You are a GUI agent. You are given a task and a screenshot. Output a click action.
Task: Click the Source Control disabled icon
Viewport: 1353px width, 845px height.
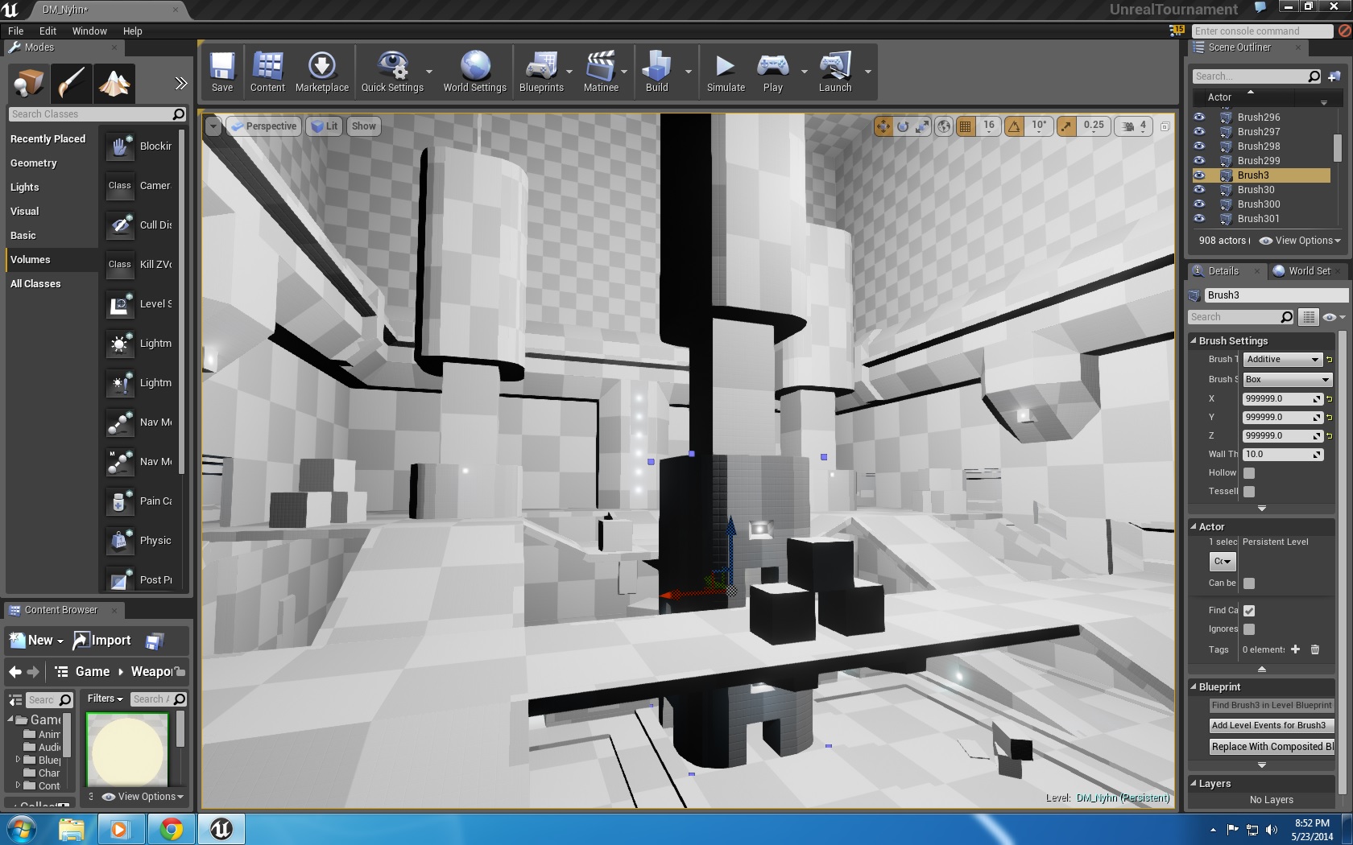[x=1344, y=31]
